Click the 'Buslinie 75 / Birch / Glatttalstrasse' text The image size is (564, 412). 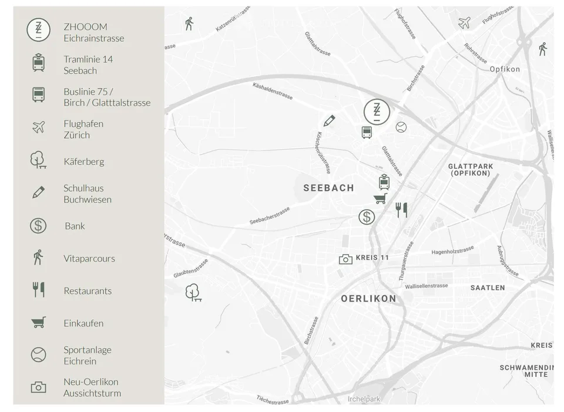(x=107, y=97)
